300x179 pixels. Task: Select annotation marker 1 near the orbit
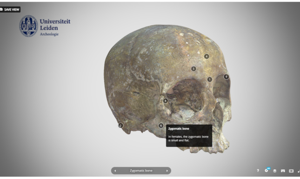(x=209, y=80)
